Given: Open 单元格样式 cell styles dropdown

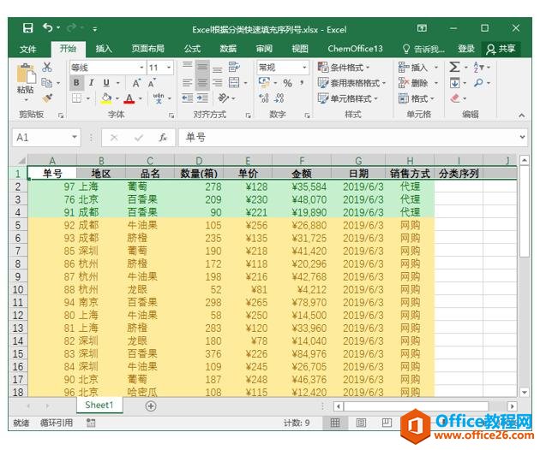Looking at the screenshot, I should pyautogui.click(x=347, y=98).
